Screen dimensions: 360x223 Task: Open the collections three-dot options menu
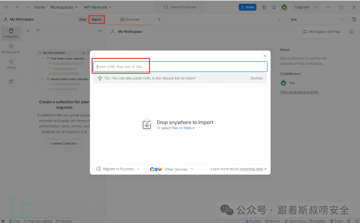click(x=100, y=31)
